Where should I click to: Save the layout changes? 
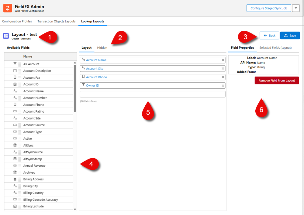(290, 35)
